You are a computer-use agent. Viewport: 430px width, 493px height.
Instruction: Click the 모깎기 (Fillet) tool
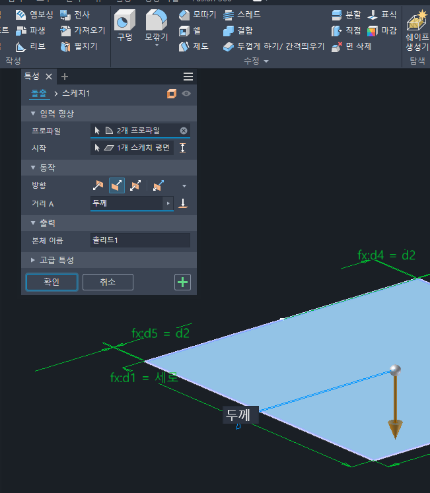click(x=157, y=26)
